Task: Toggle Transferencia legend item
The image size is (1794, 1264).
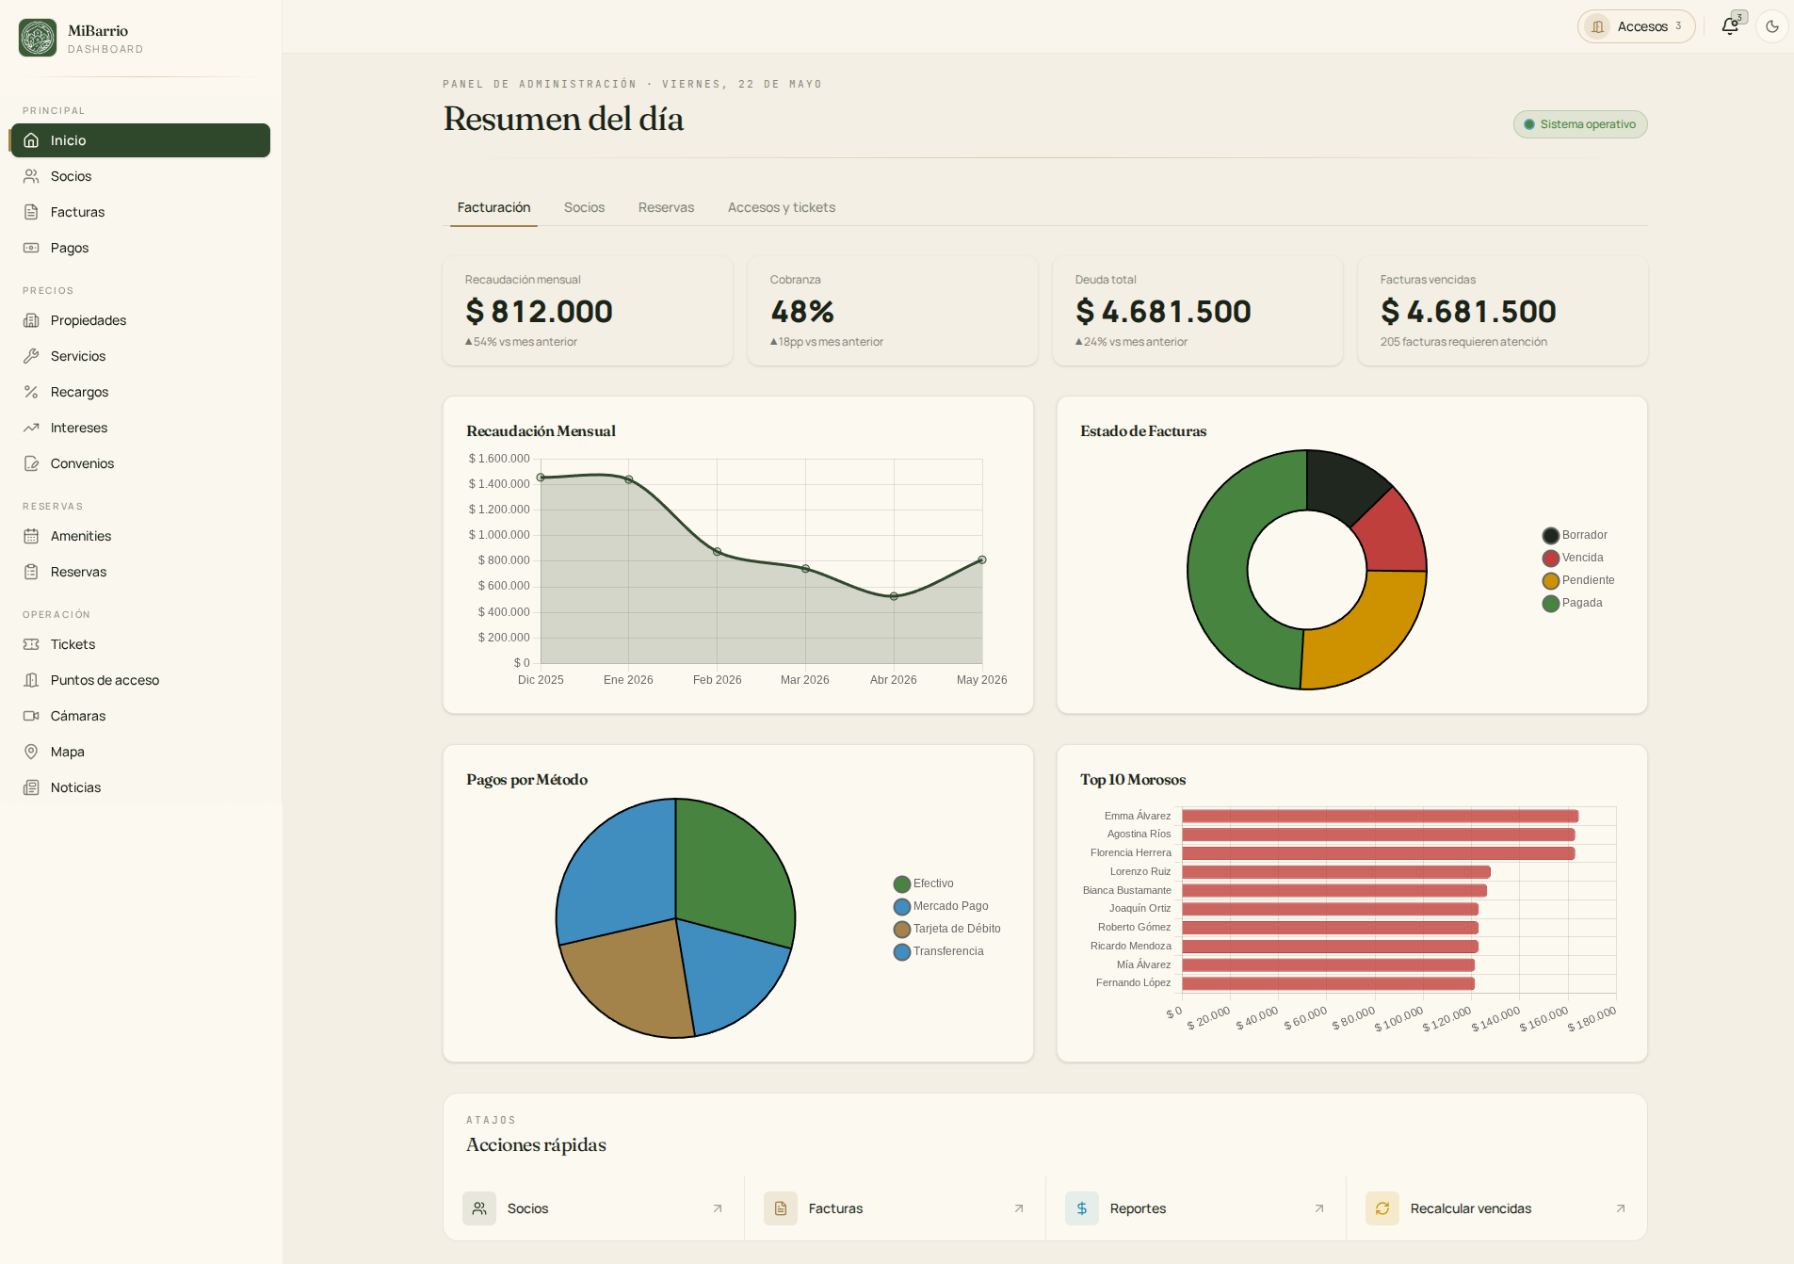Action: tap(939, 951)
